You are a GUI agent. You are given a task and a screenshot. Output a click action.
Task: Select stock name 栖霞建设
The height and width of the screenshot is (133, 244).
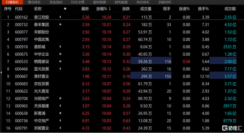click(41, 62)
